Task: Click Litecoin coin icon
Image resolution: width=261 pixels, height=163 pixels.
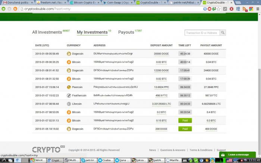Action: [69, 104]
